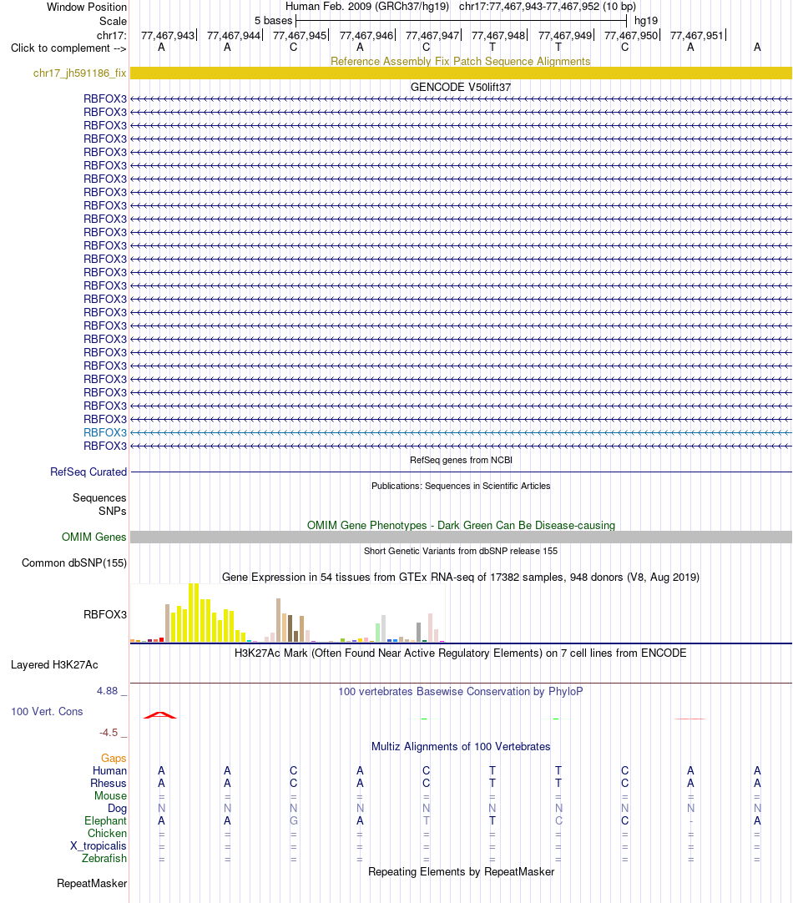Screen dimensions: 793x903
Task: Click the chr17:77,467,943-77,467,952 (10 bp) position title
Action: [547, 7]
